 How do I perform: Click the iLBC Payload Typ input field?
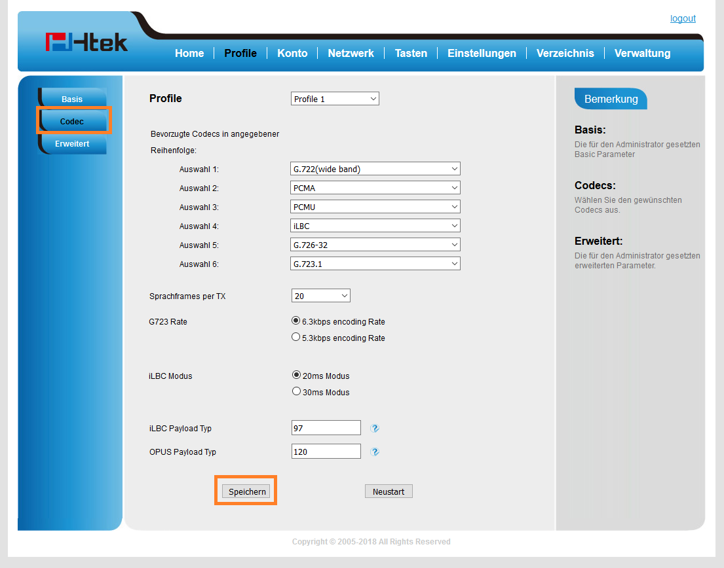(326, 428)
